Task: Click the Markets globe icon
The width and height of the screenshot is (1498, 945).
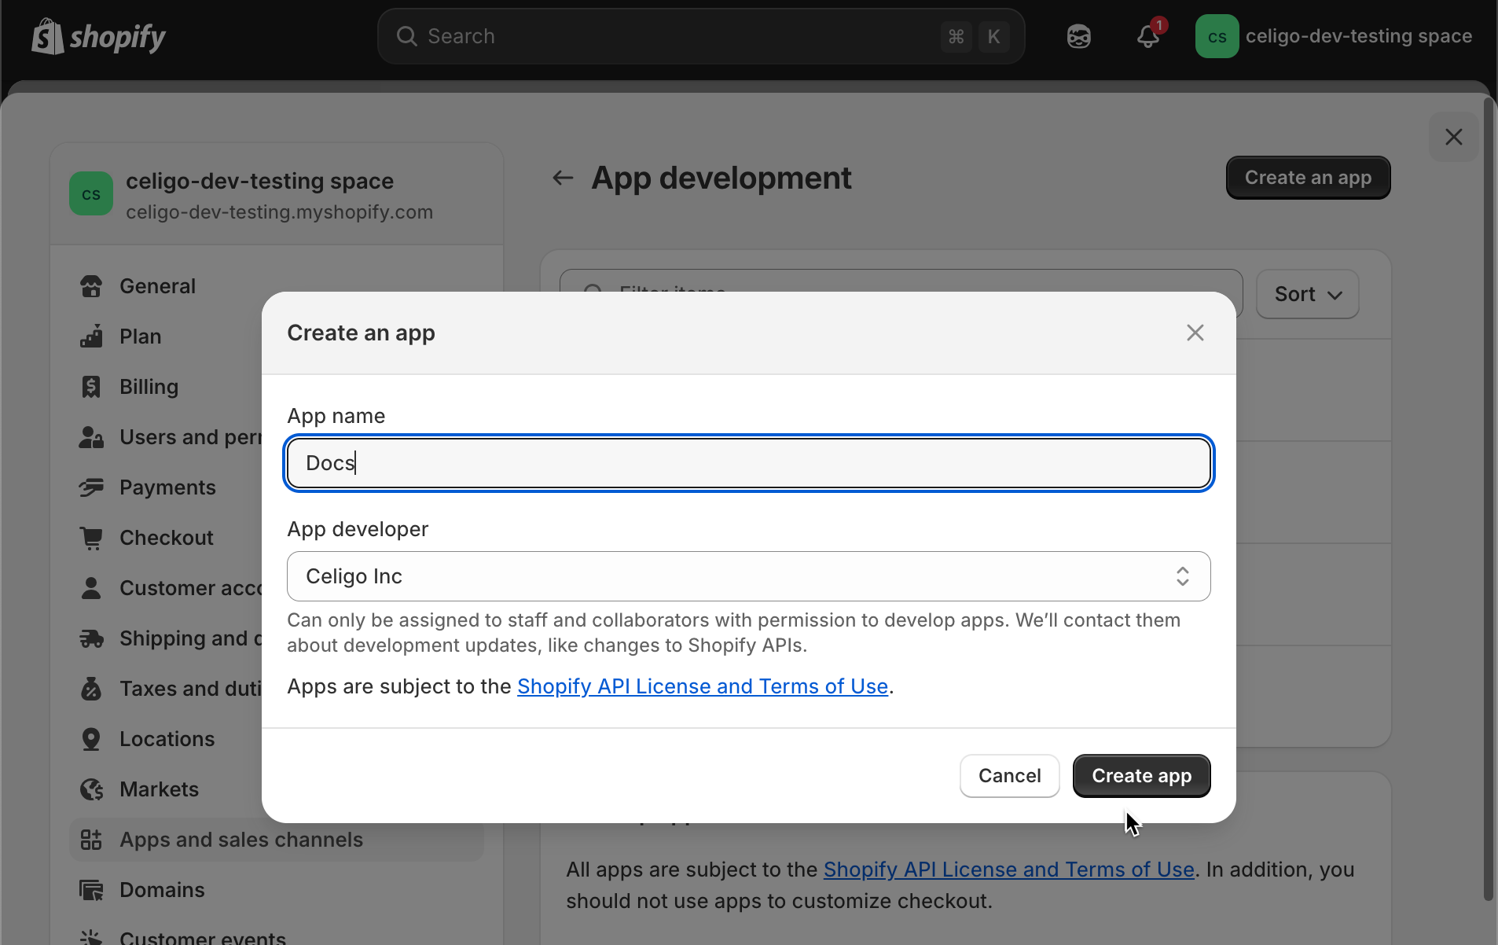Action: 91,789
